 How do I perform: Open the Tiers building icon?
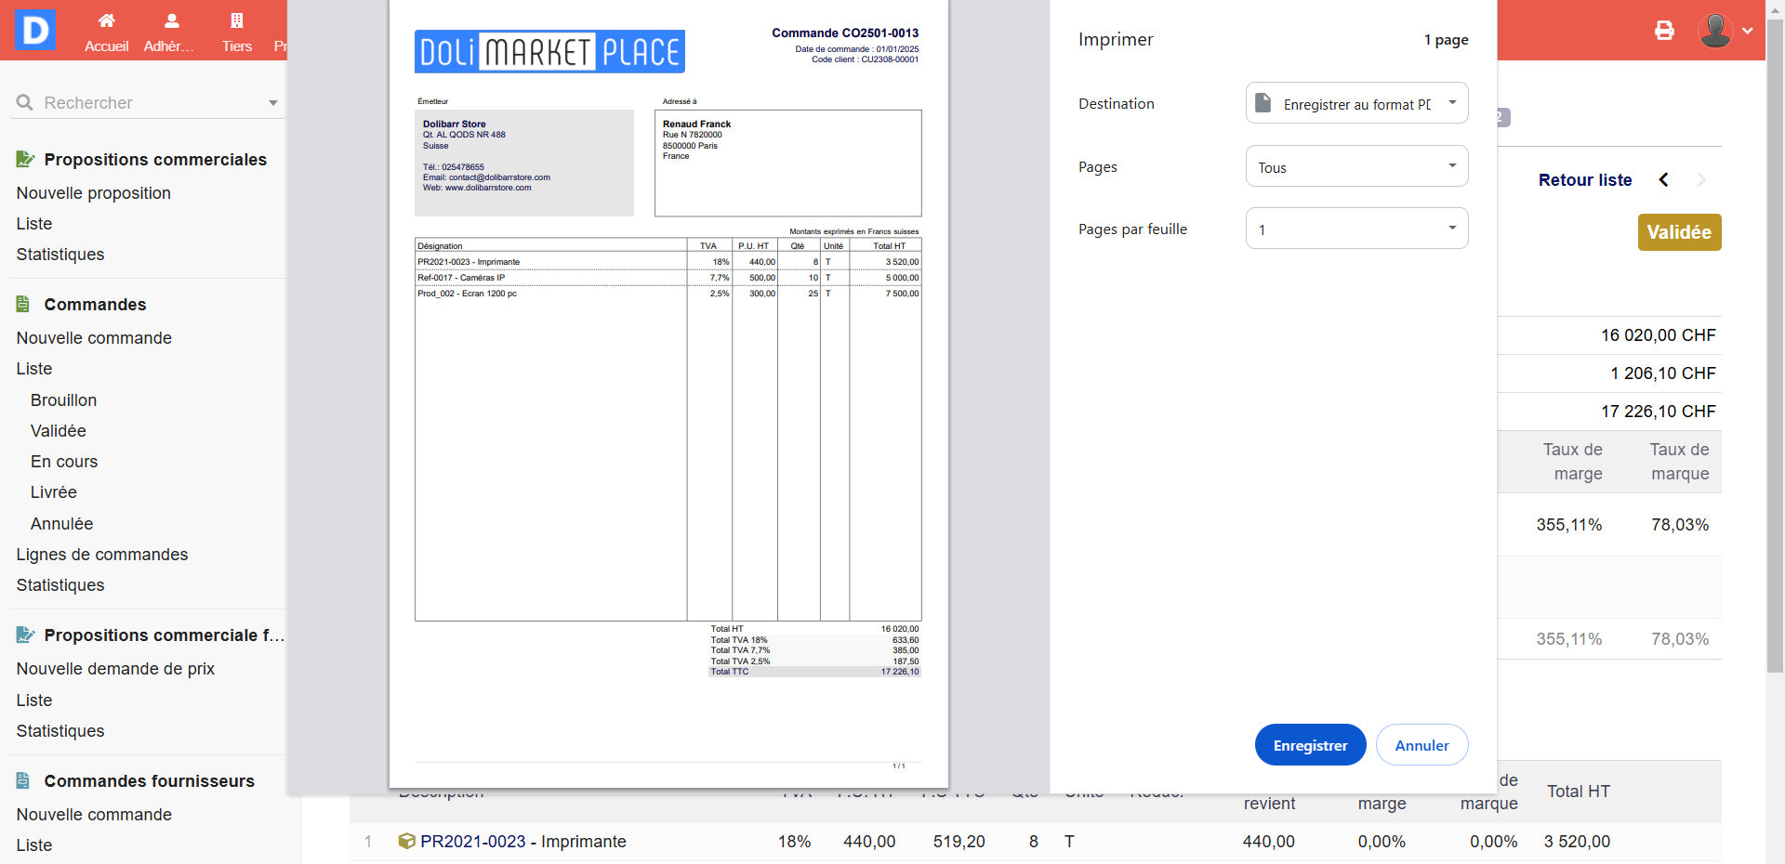pos(236,21)
